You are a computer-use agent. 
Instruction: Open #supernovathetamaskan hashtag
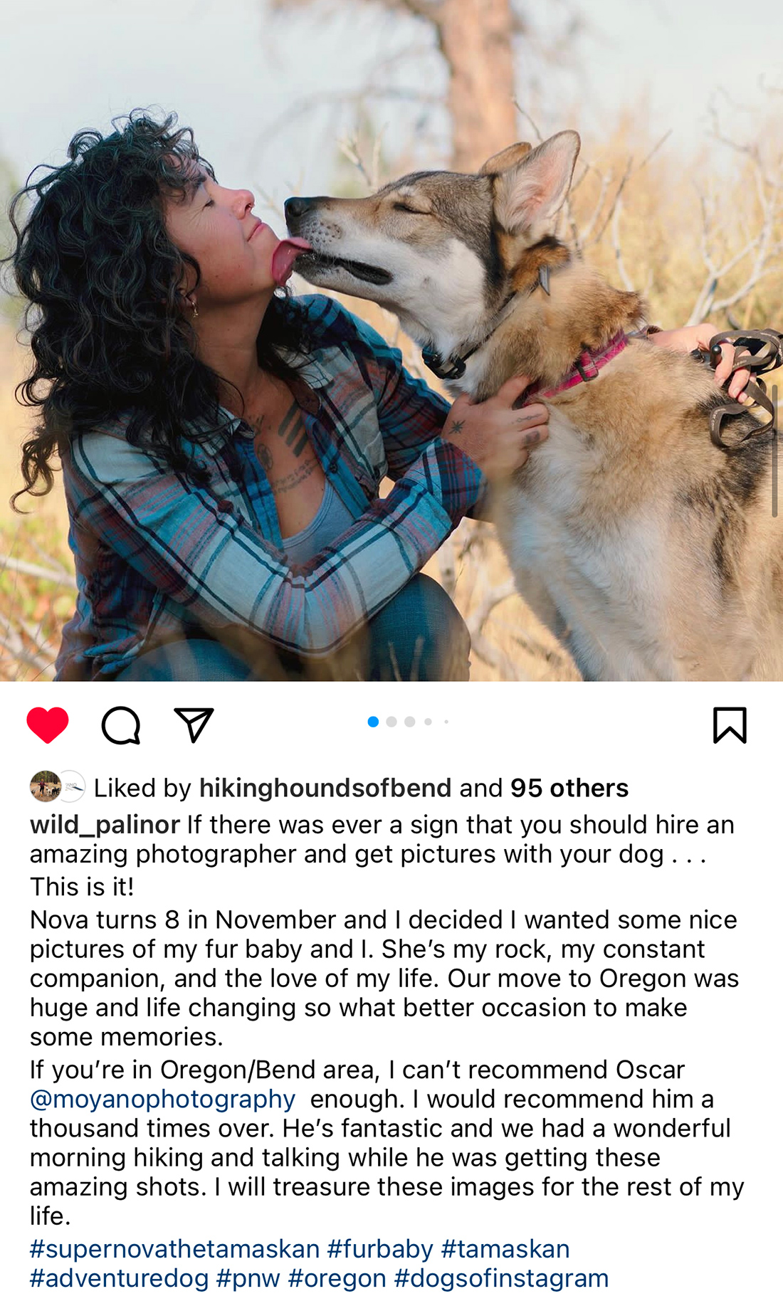(174, 1249)
